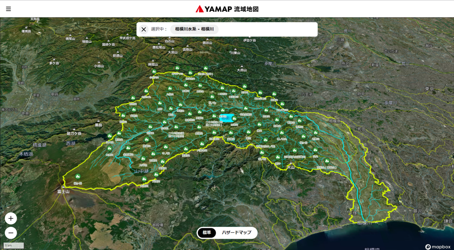Click the 府中 city label
This screenshot has width=454, height=250.
coord(361,94)
